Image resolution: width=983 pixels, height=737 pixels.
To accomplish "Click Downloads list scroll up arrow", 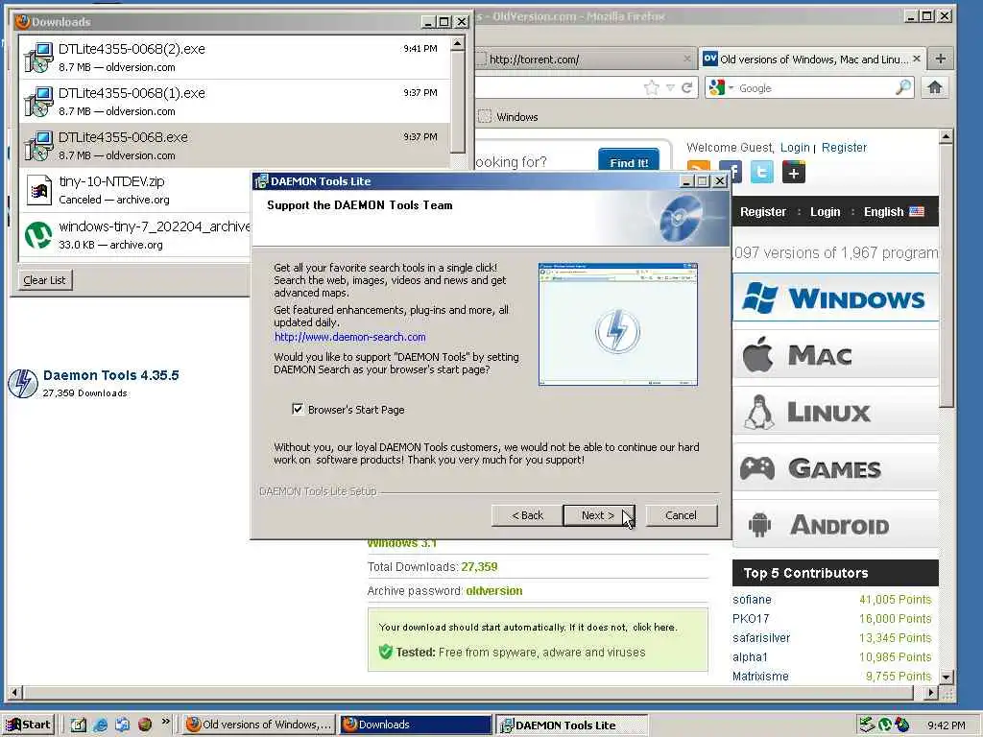I will [x=458, y=43].
